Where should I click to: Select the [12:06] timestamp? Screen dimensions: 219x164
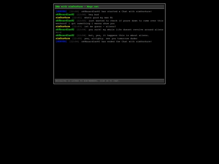[74, 41]
